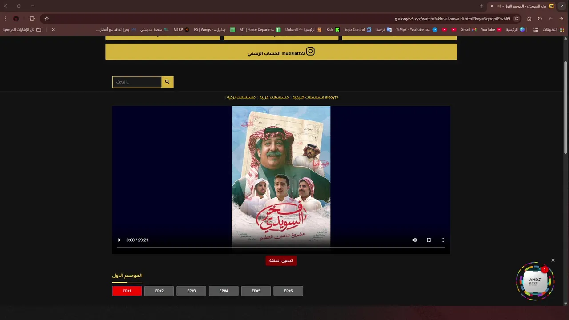Click the الموسم الاول season heading
Screen dimensions: 569x320
[x=128, y=276]
